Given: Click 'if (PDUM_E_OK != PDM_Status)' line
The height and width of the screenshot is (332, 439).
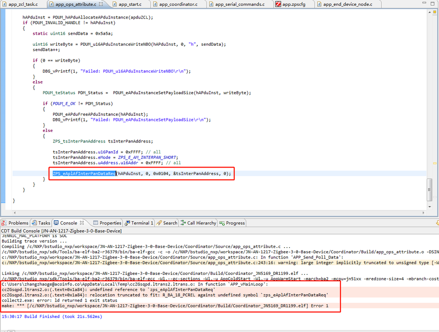Looking at the screenshot, I should pos(78,103).
